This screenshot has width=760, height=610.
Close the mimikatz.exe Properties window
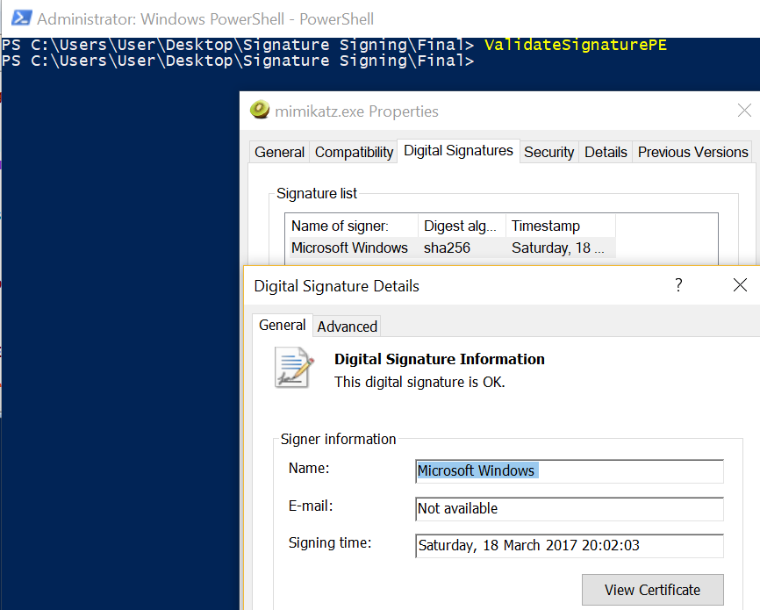coord(744,111)
